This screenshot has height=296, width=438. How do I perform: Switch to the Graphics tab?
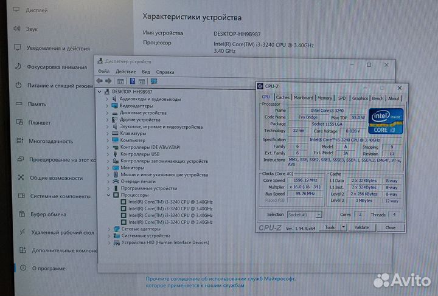coord(360,98)
